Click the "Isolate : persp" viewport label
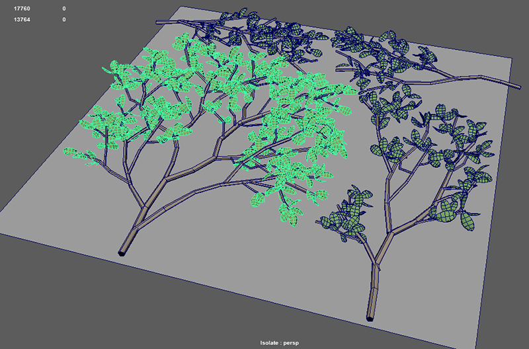529x349 pixels. tap(279, 343)
